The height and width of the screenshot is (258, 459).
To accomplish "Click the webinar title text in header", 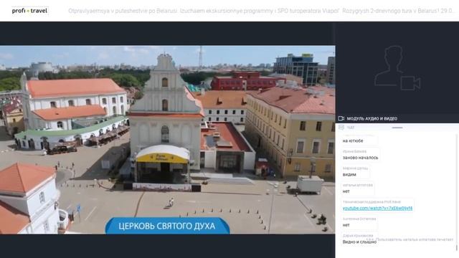I will click(261, 11).
